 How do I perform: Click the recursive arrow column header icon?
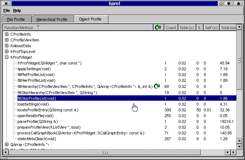coord(158,28)
